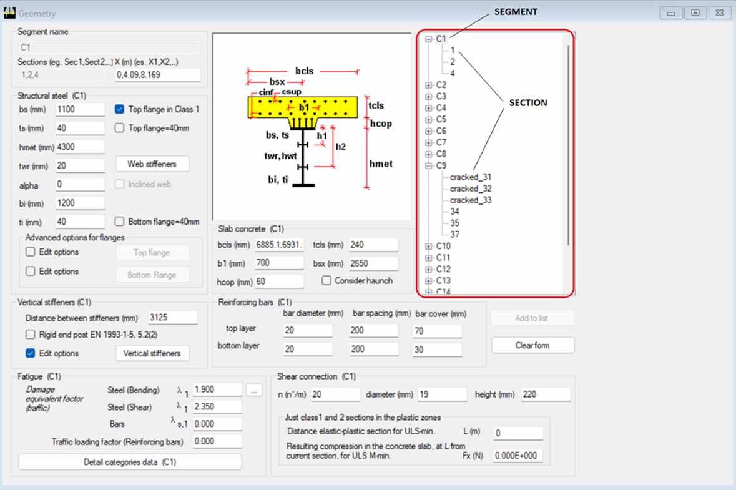Select section 4 under C1
This screenshot has height=490, width=736.
pos(452,73)
